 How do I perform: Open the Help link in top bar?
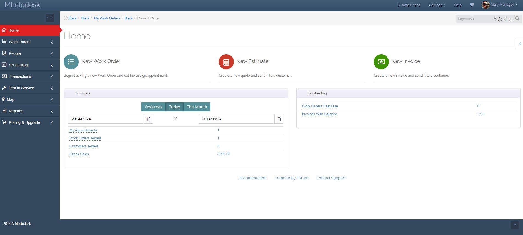pos(458,5)
